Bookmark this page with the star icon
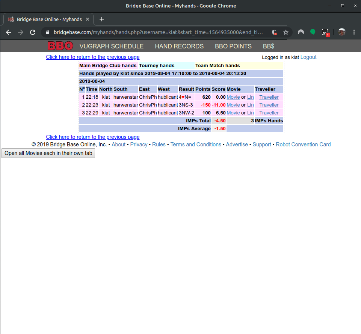Viewport: 361px width, 334px height. 286,32
